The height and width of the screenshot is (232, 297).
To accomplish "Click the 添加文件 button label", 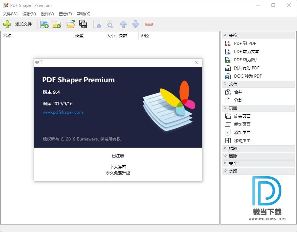I will coord(23,24).
